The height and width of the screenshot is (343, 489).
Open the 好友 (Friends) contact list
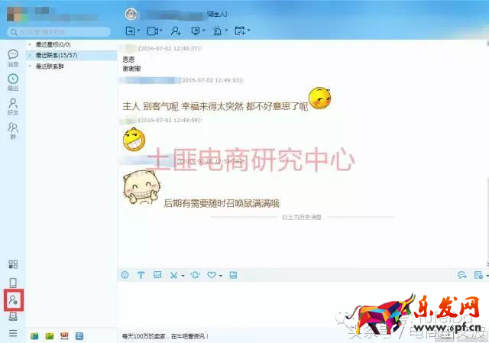[13, 105]
